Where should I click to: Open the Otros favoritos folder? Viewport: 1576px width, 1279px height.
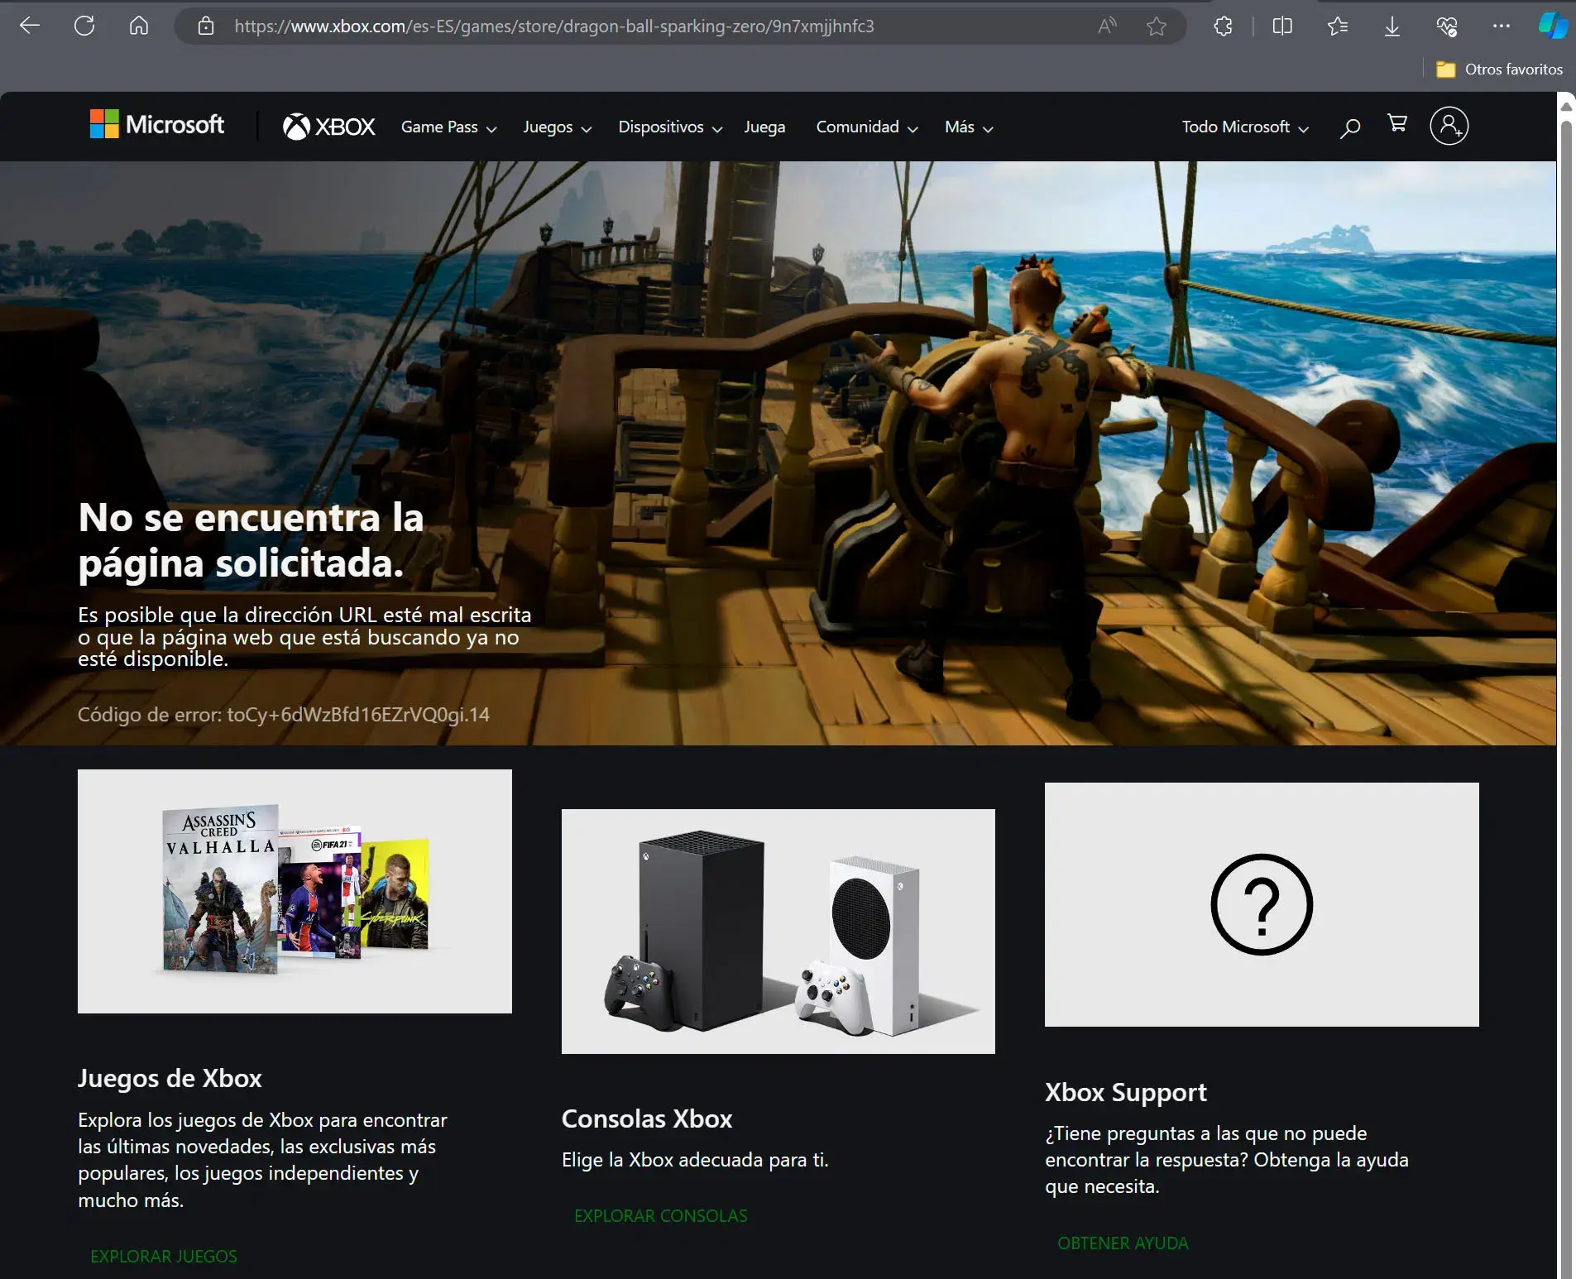pyautogui.click(x=1499, y=69)
